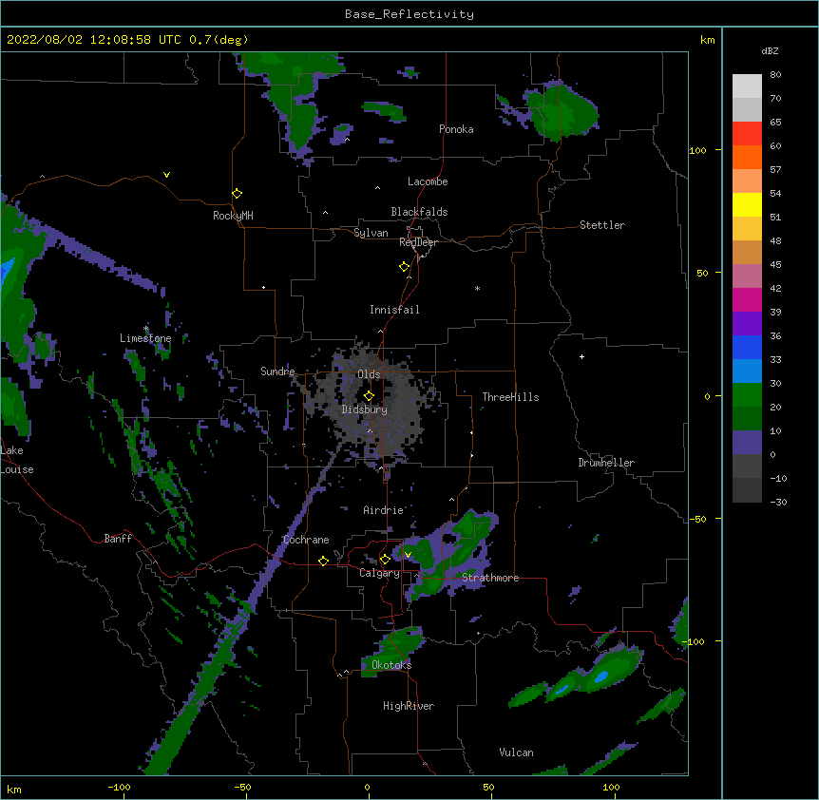Select the dark green 20-10 dBZ swatch

click(x=747, y=418)
